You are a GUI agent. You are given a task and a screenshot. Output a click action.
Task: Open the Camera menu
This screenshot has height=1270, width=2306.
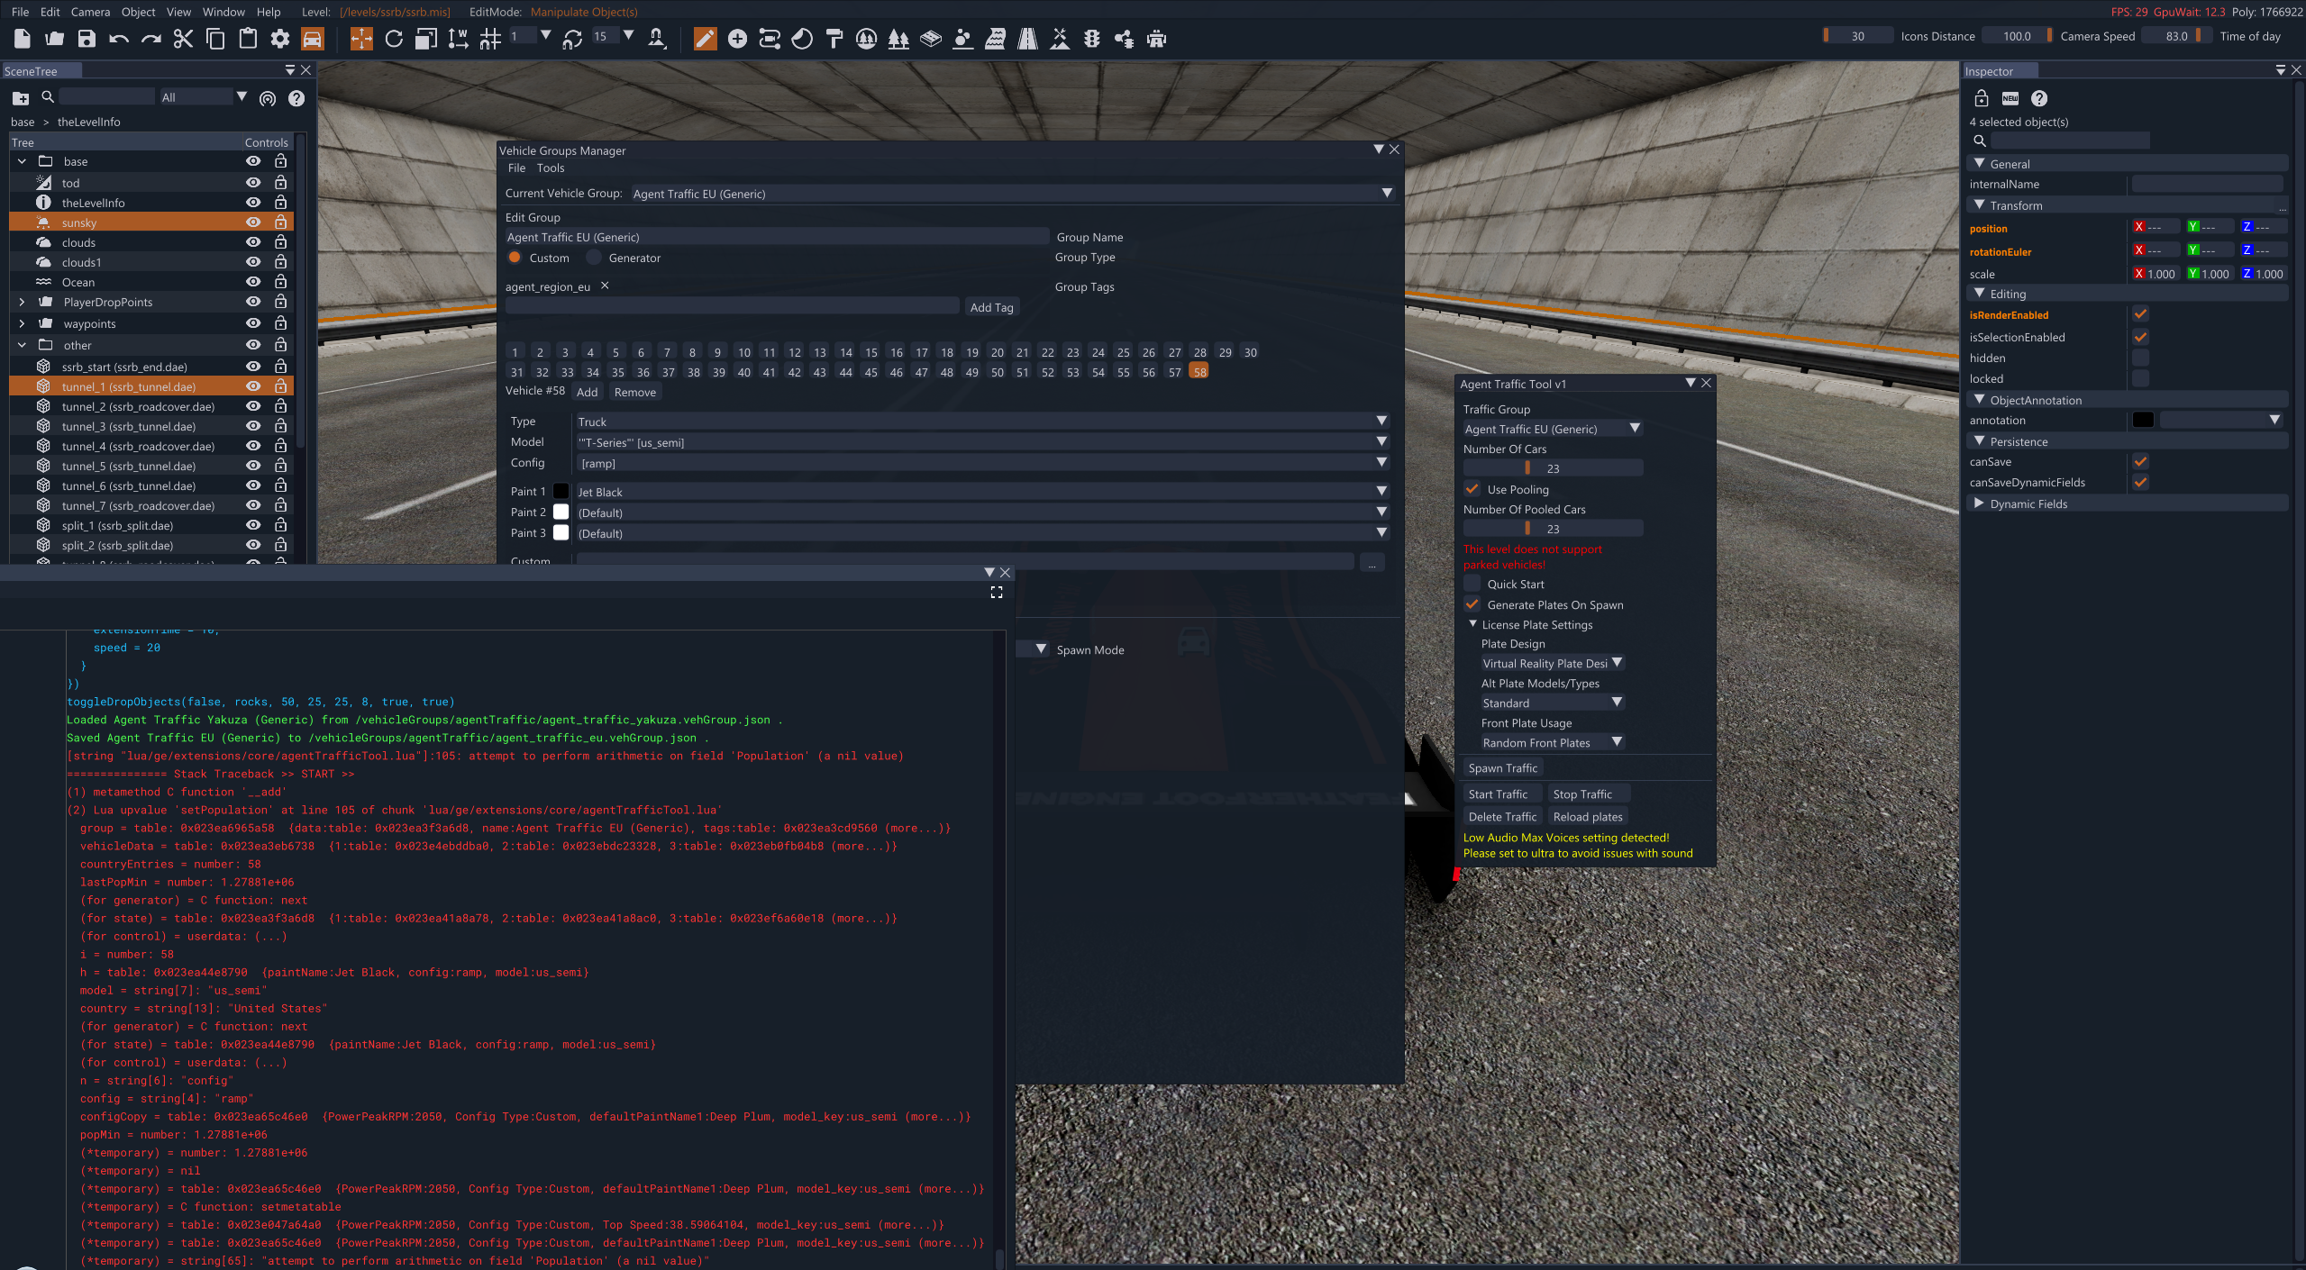click(x=90, y=12)
